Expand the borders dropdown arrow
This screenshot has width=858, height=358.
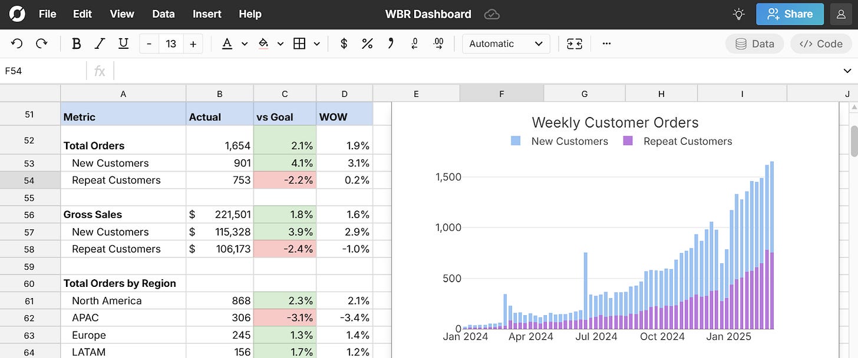click(316, 44)
